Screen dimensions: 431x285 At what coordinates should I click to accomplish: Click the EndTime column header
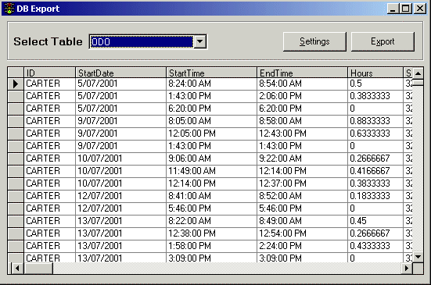coord(302,73)
